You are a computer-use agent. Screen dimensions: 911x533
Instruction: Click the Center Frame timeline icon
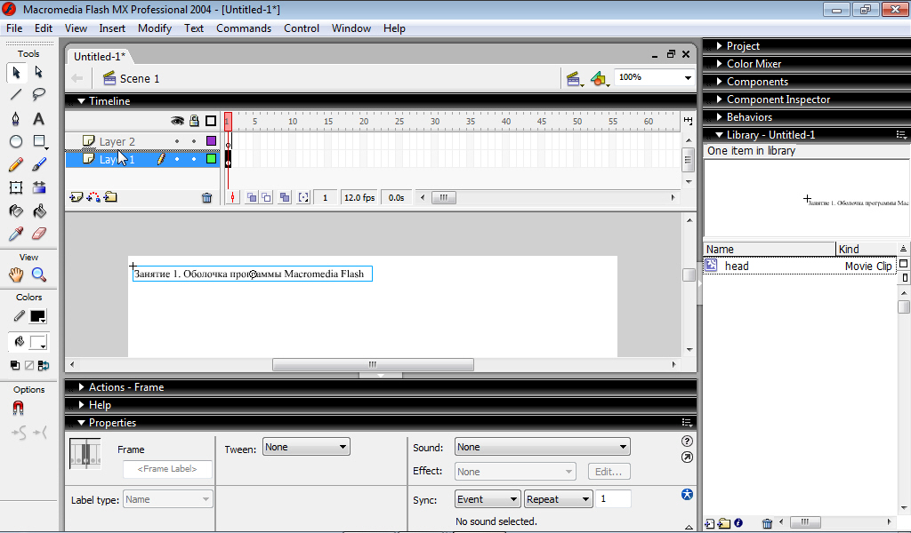[232, 198]
